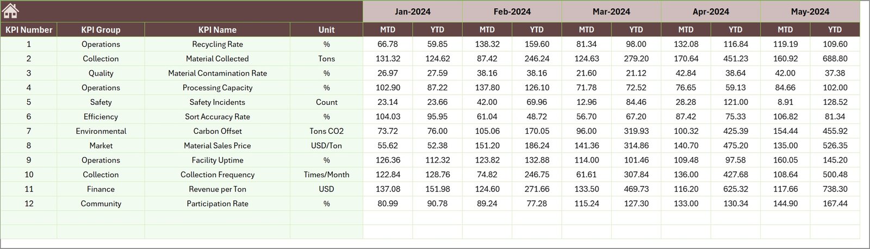
Task: Select the Recycling Rate cell
Action: 217,44
